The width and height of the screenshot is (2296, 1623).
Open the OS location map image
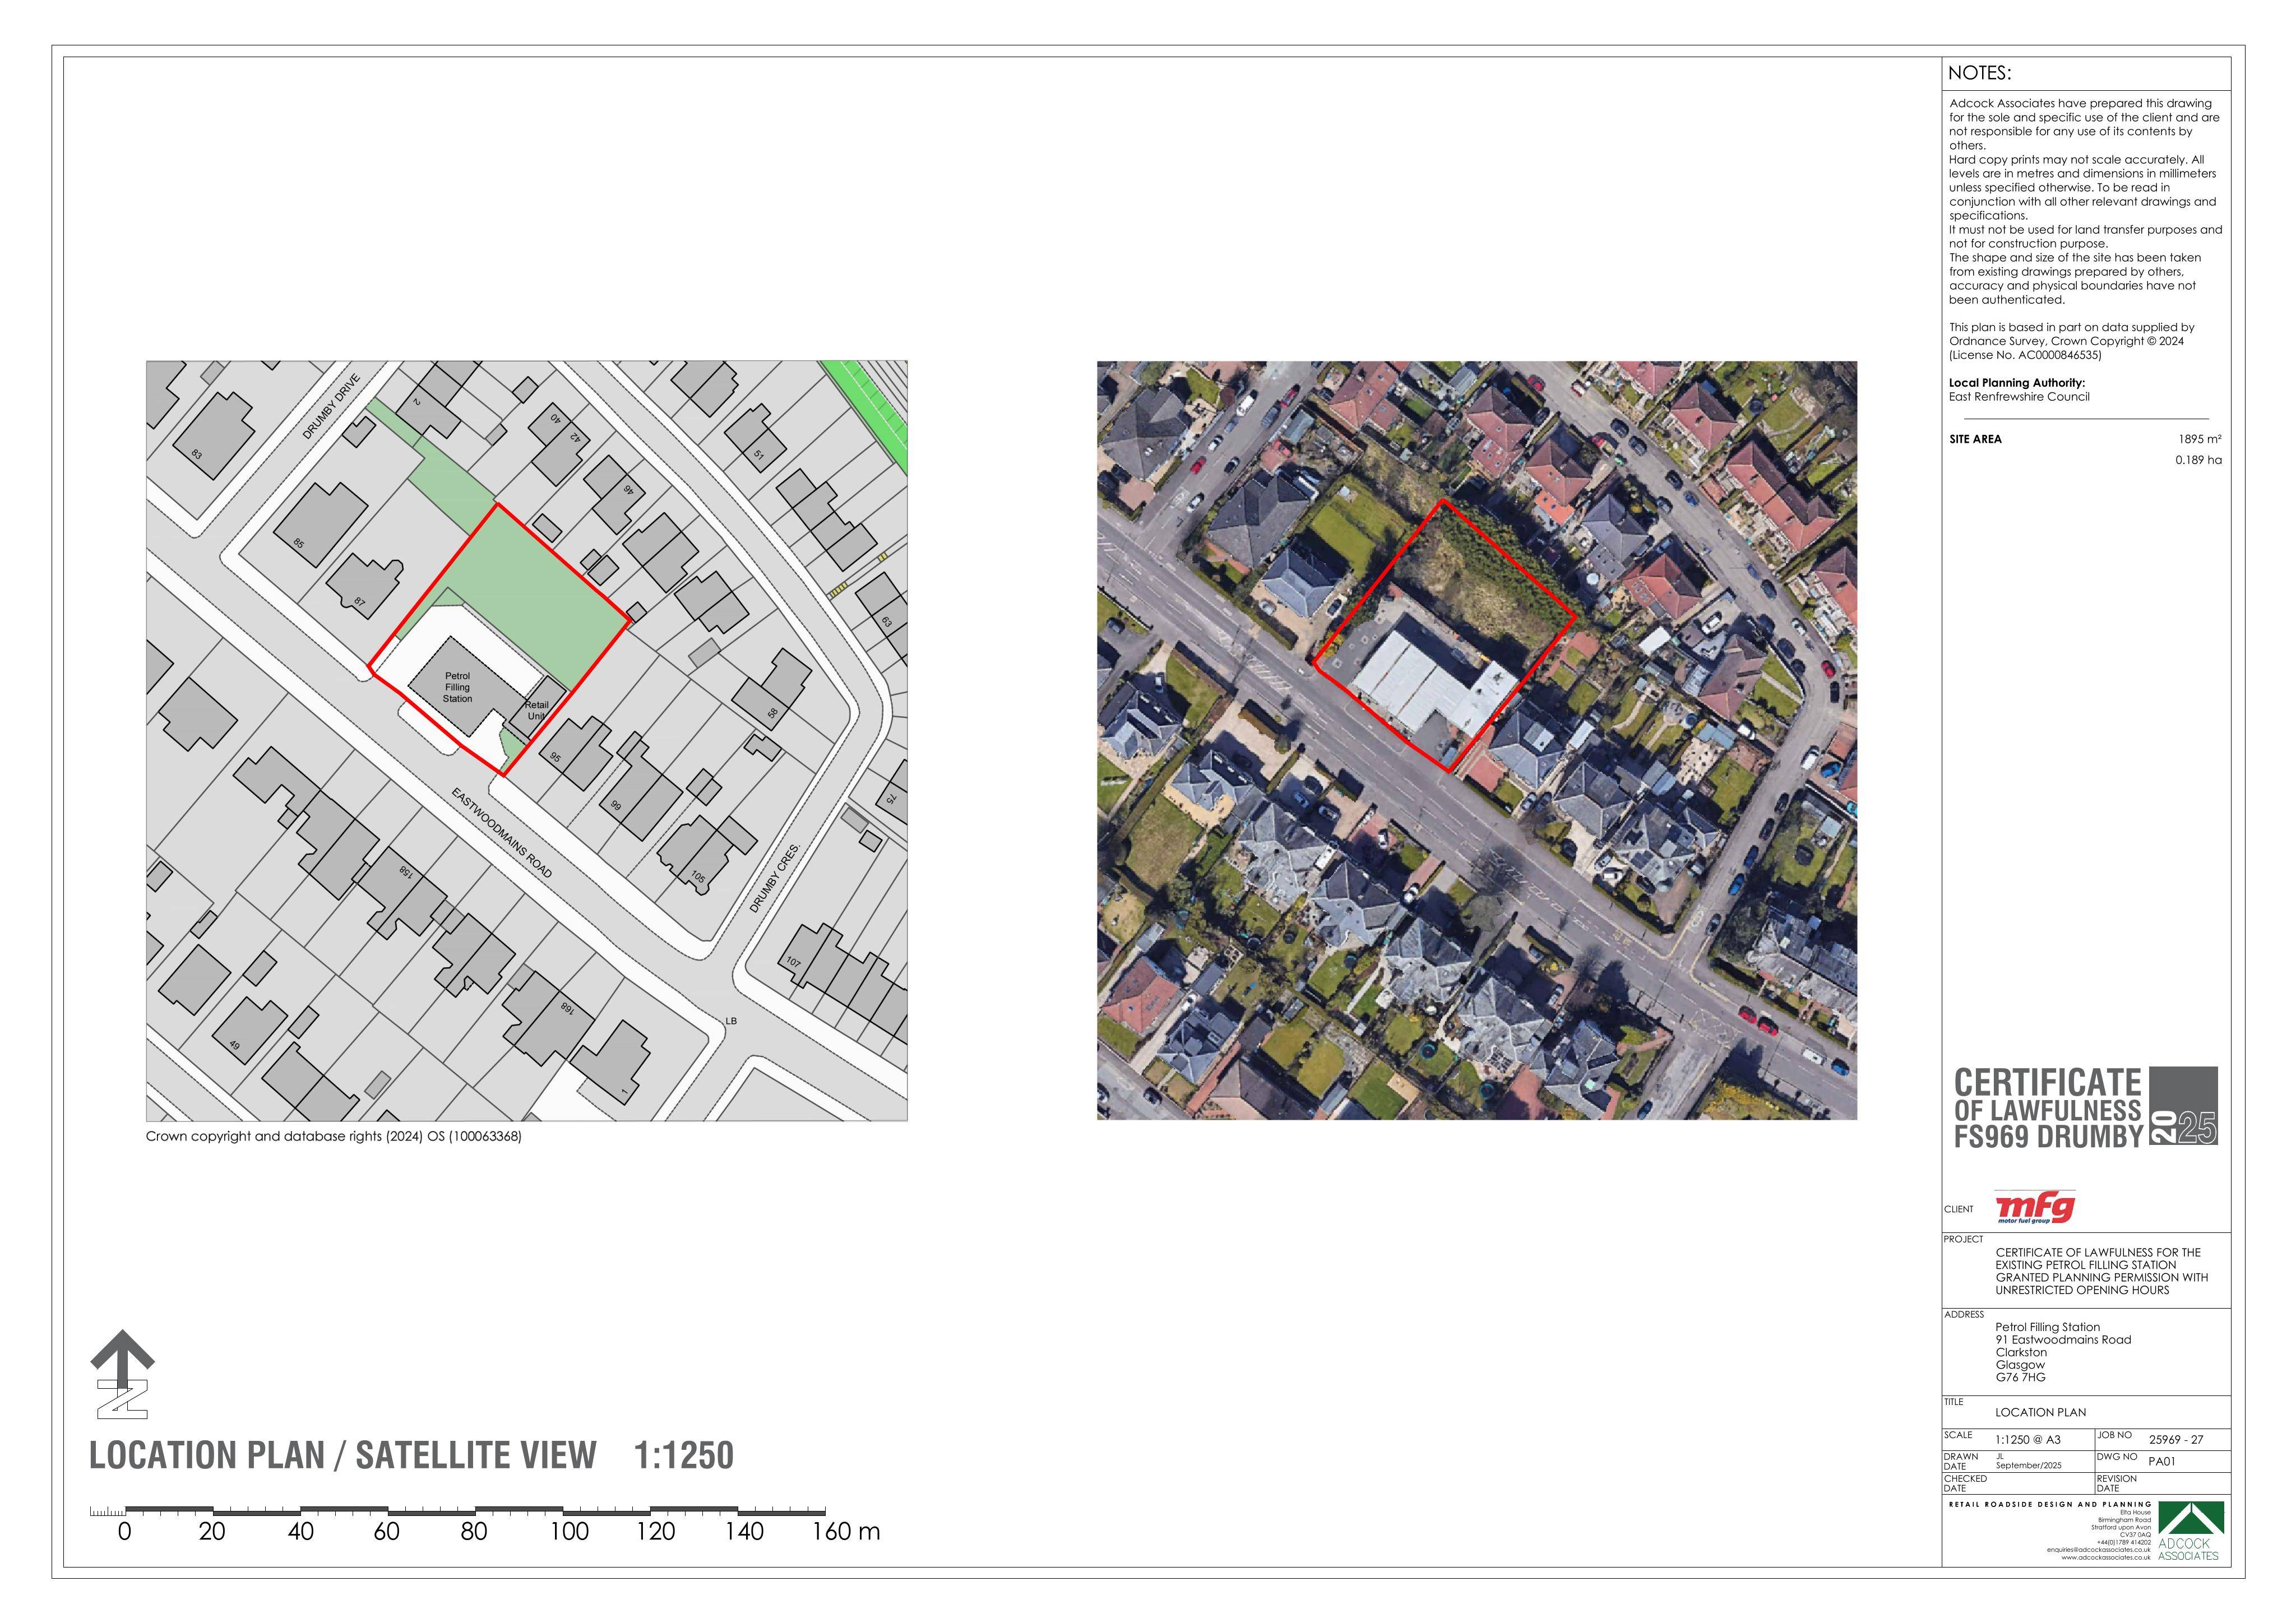(x=527, y=741)
